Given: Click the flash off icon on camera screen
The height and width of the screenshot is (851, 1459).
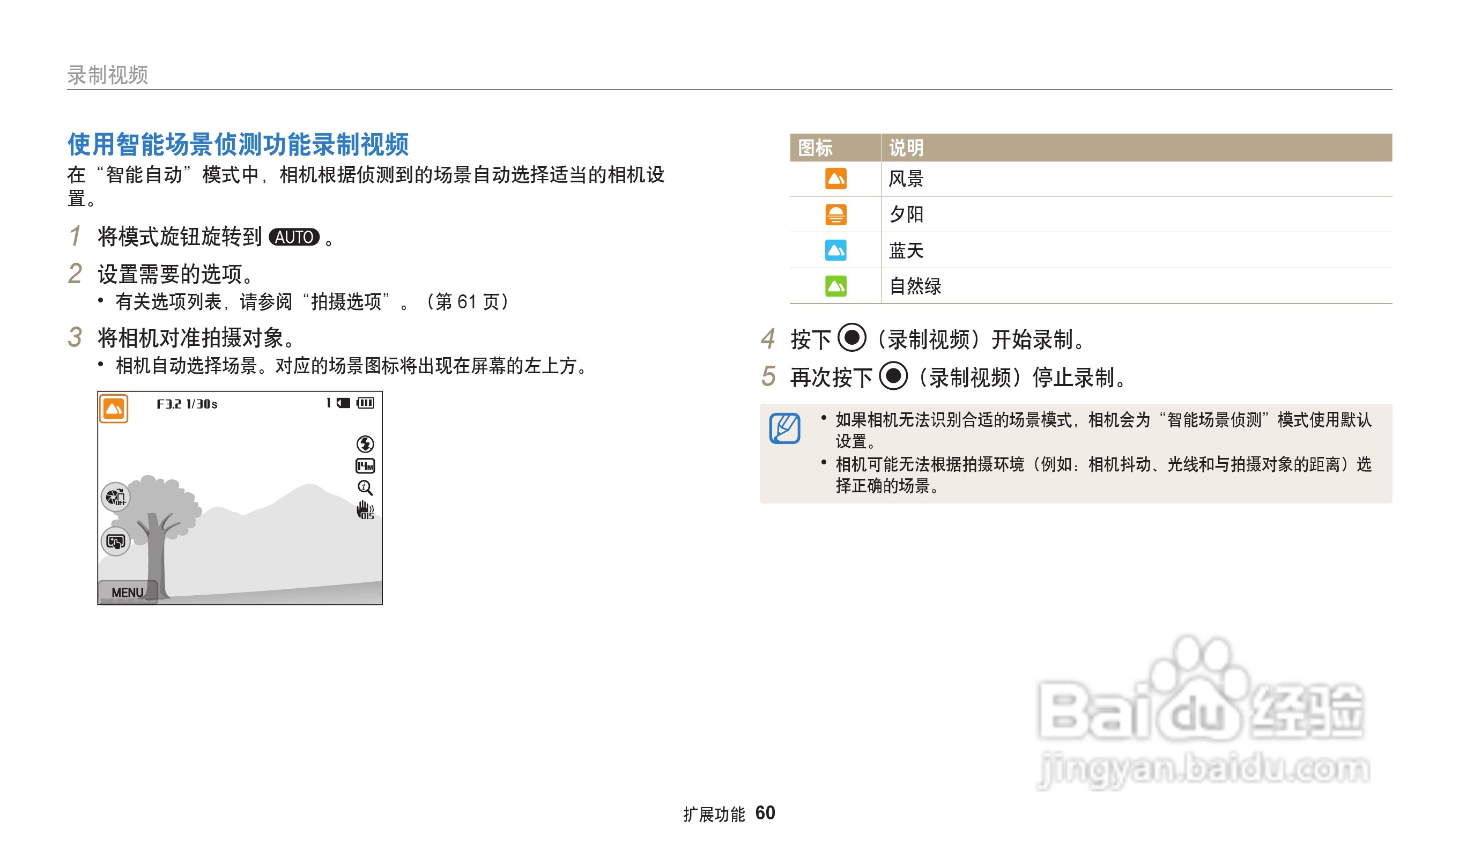Looking at the screenshot, I should coord(365,444).
